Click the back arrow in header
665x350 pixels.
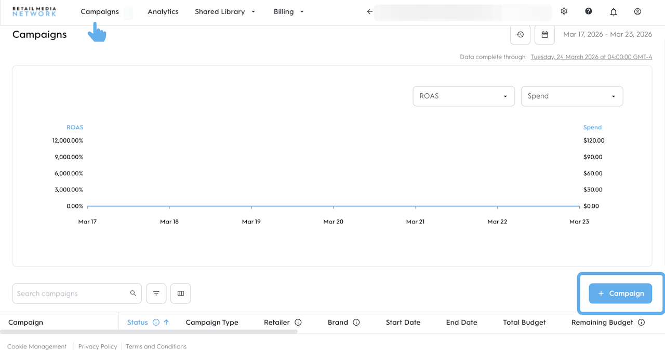tap(369, 11)
